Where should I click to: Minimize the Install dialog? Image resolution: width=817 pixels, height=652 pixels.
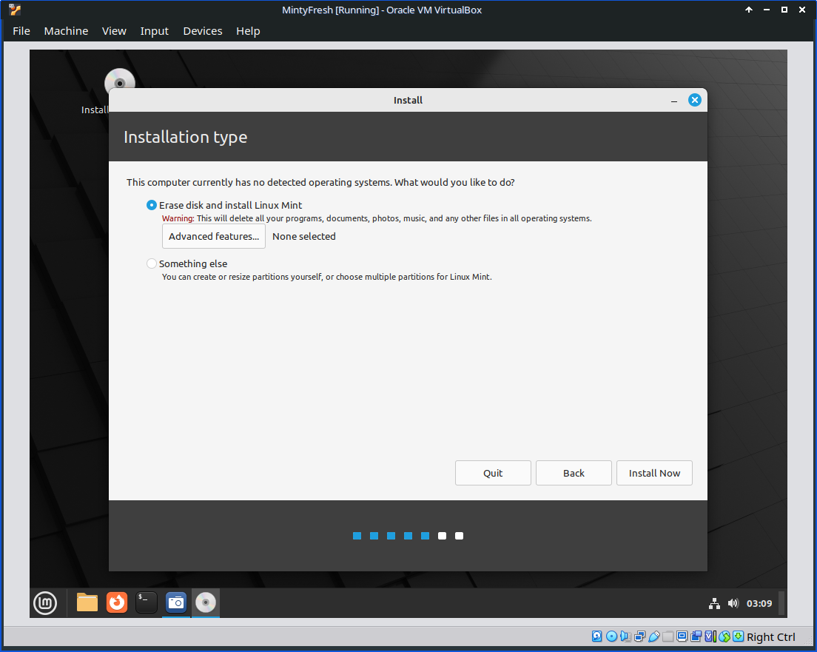pos(674,101)
